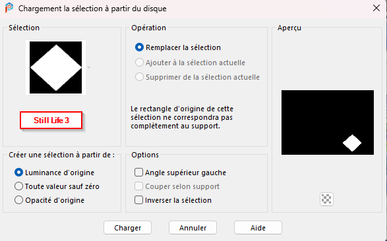387x241 pixels.
Task: Click the PaintShop Pro app icon in title bar
Action: click(x=9, y=8)
